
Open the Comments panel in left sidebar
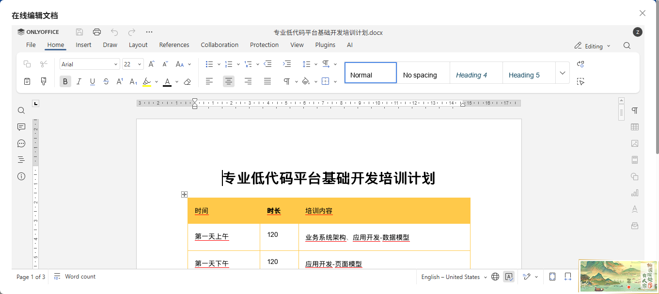(21, 127)
